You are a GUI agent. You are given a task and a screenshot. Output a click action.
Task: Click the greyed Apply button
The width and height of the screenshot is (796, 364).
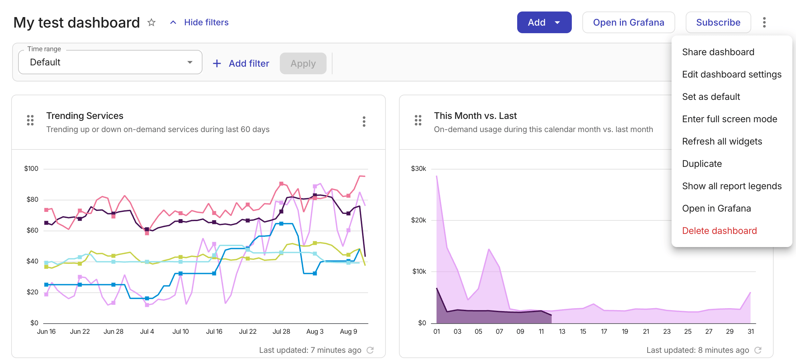tap(303, 63)
